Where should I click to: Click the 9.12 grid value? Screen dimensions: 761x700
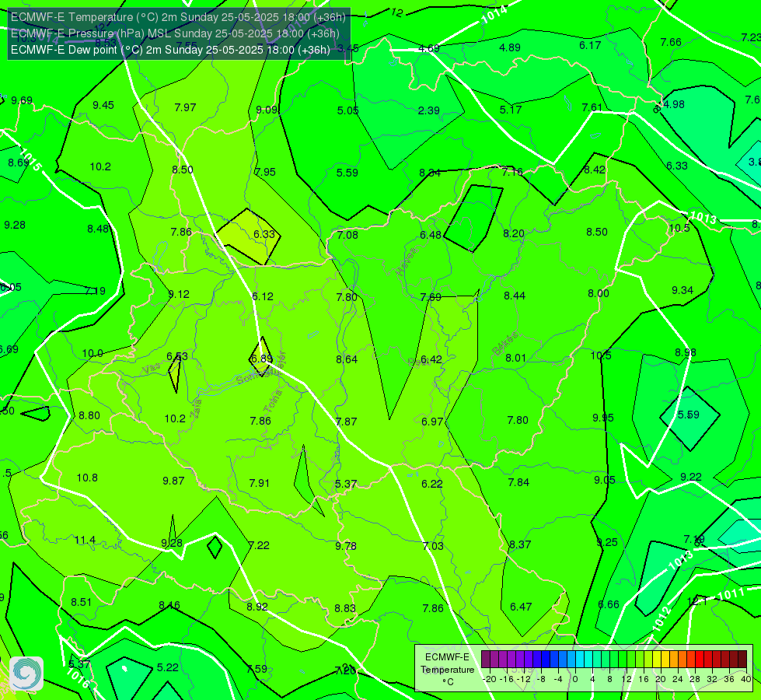click(x=179, y=294)
